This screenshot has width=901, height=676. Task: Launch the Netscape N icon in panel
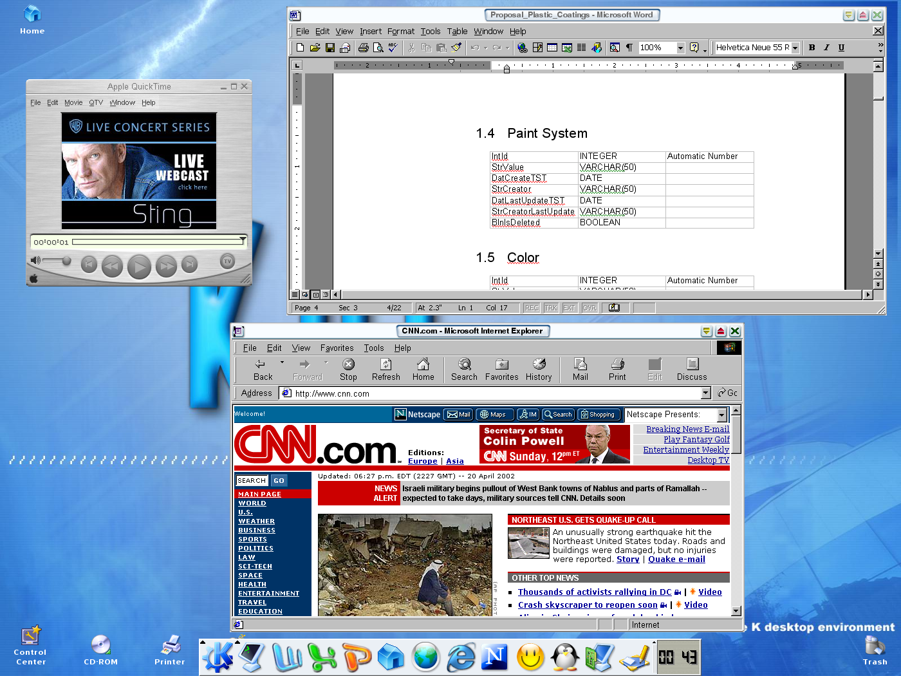(x=495, y=657)
